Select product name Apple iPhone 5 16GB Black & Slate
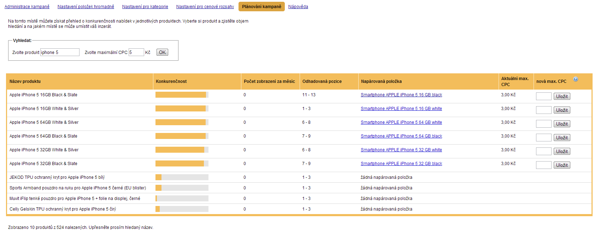 tap(43, 95)
